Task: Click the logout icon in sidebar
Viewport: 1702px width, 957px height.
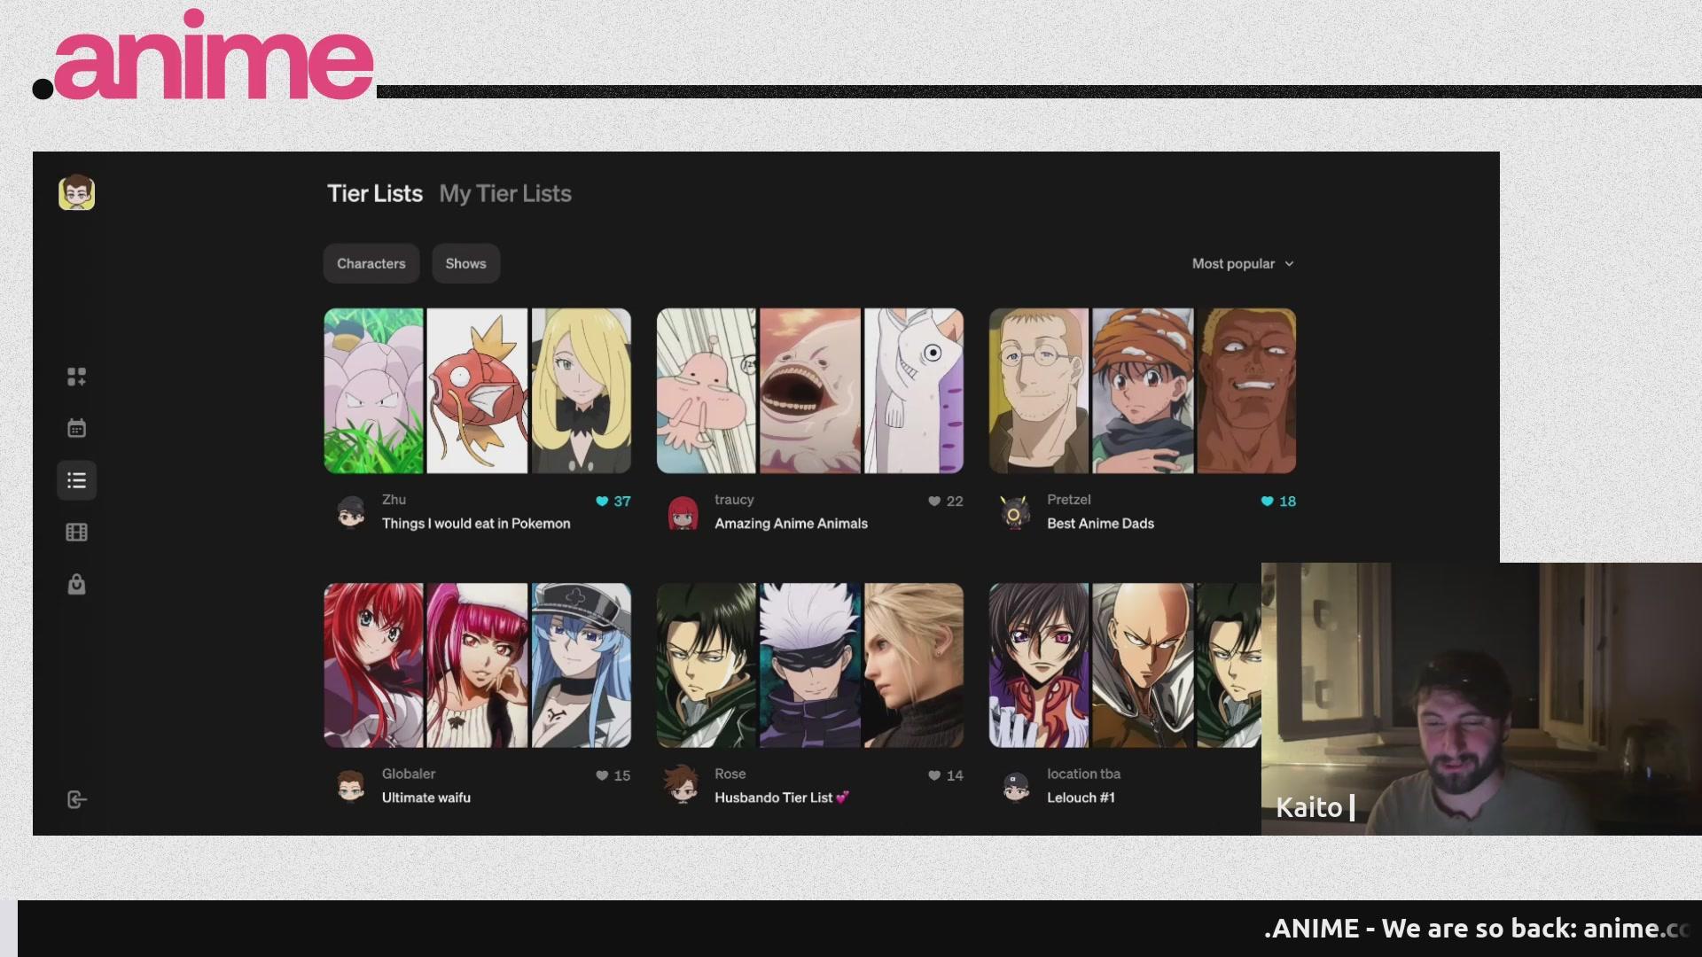Action: (x=77, y=800)
